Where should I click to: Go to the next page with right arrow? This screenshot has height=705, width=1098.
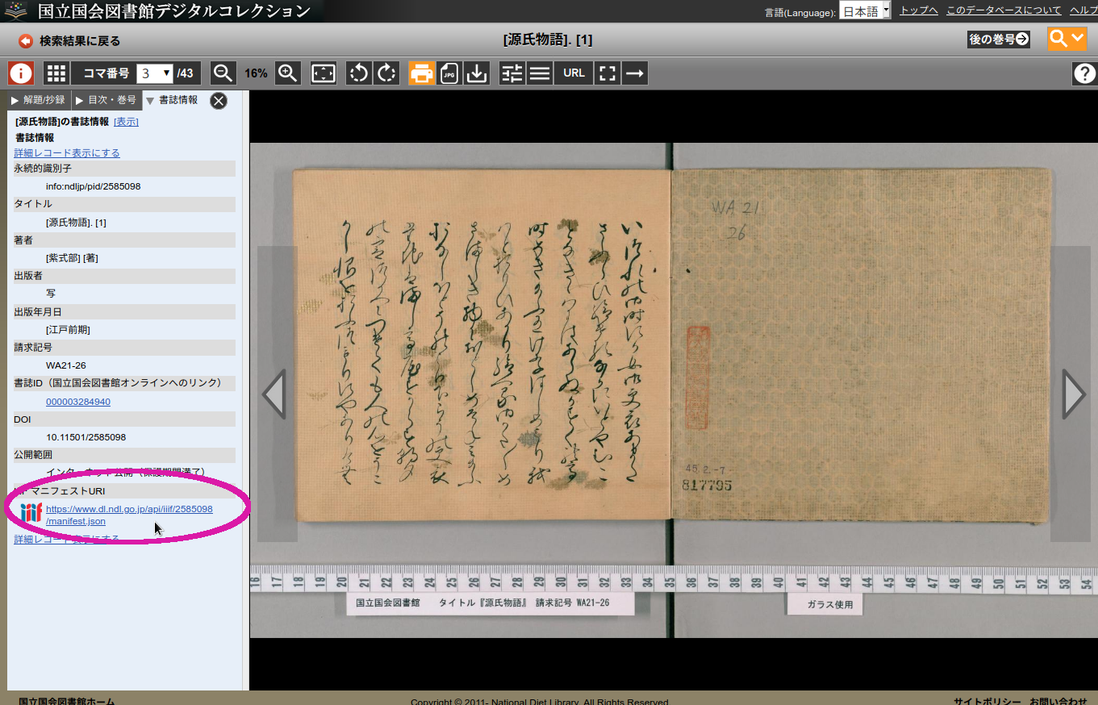tap(1073, 393)
